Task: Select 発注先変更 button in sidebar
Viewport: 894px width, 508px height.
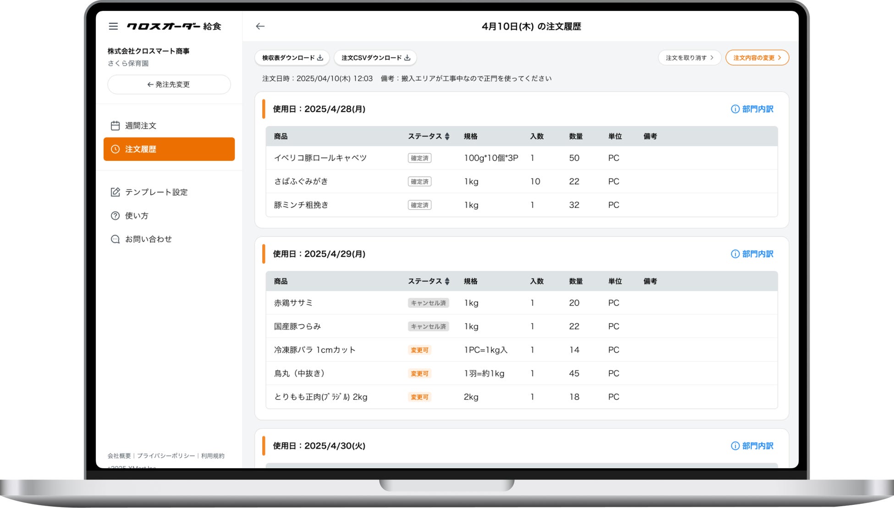Action: (x=169, y=85)
